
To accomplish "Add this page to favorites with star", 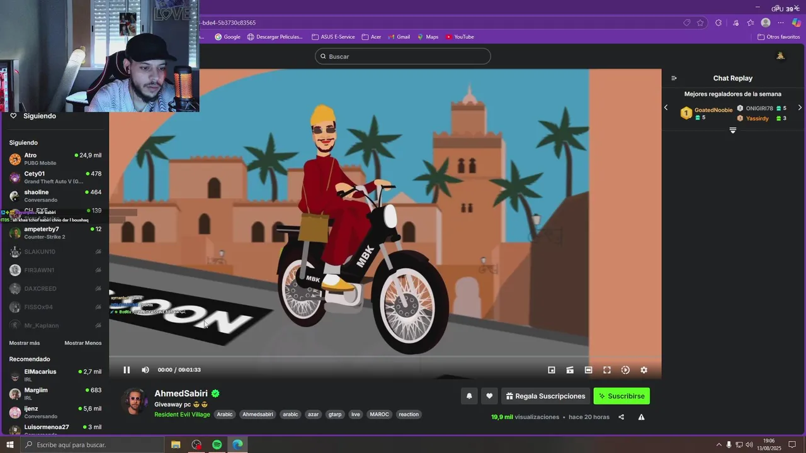I will coord(700,23).
